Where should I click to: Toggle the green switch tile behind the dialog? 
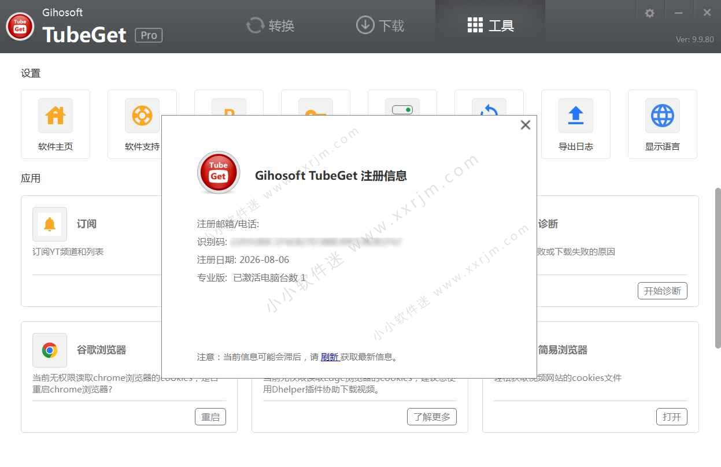click(402, 109)
